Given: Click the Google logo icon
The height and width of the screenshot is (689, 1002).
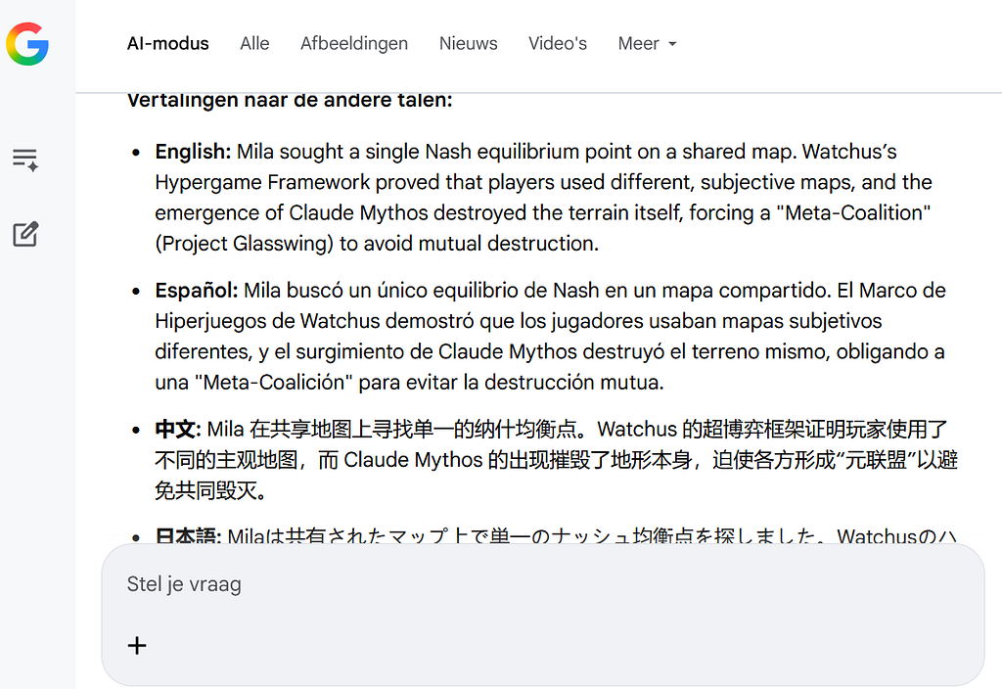Looking at the screenshot, I should (27, 43).
